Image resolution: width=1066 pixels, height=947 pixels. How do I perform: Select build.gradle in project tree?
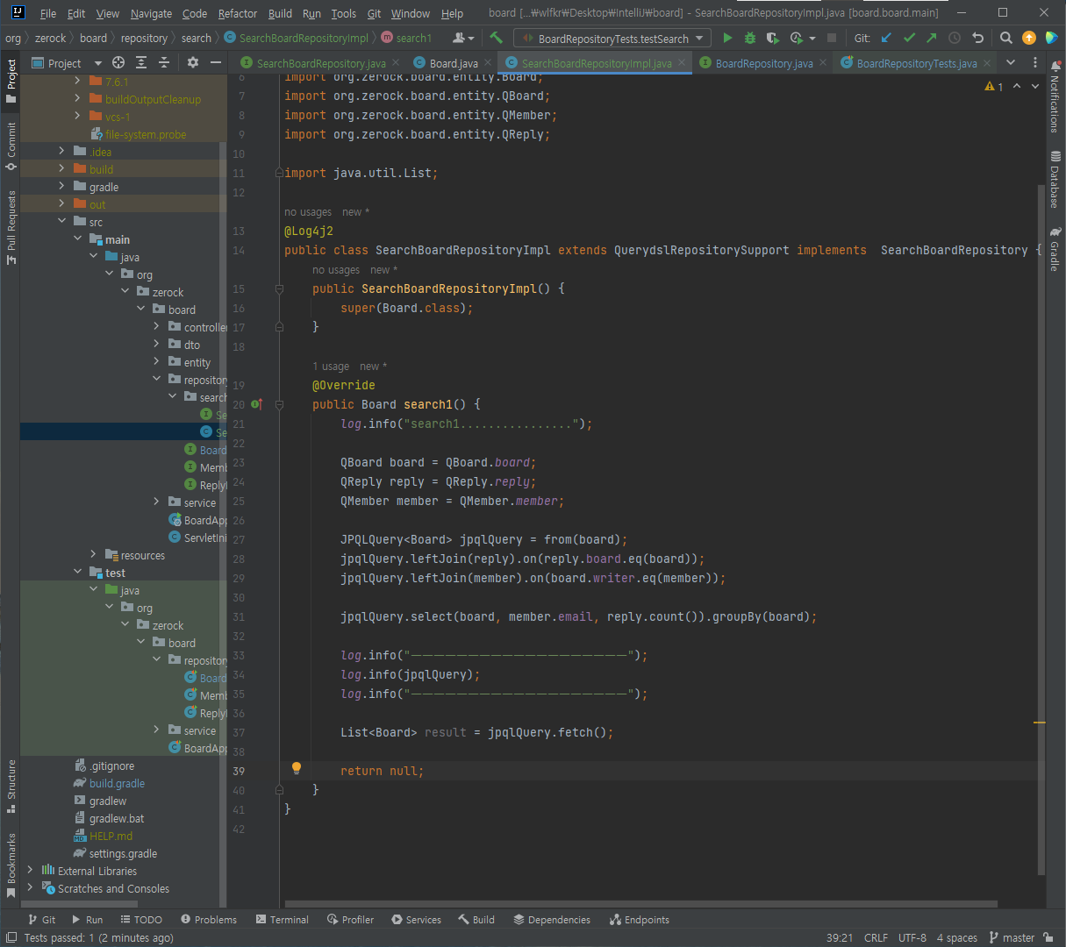tap(117, 783)
